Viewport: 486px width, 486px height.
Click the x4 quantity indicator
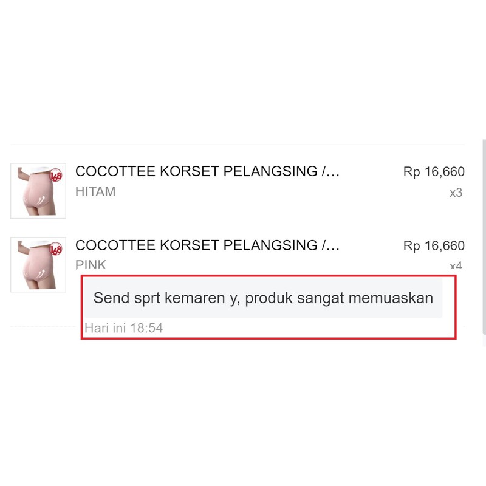coord(456,265)
